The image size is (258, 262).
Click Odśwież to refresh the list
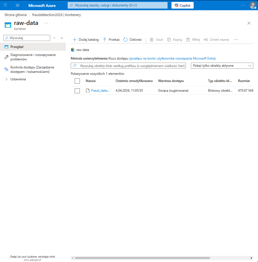[x=133, y=40]
